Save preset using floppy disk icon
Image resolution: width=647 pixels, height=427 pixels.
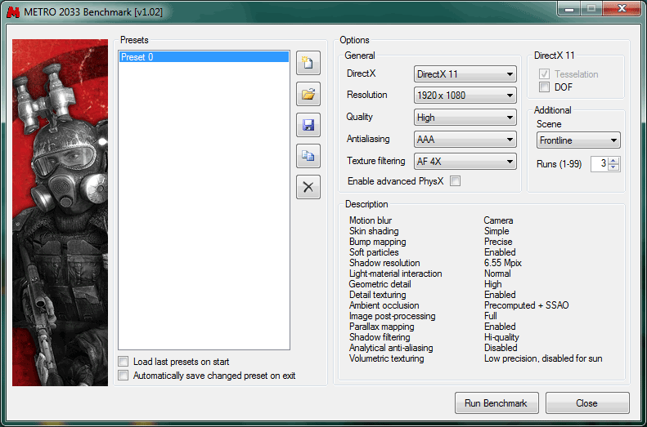[308, 125]
